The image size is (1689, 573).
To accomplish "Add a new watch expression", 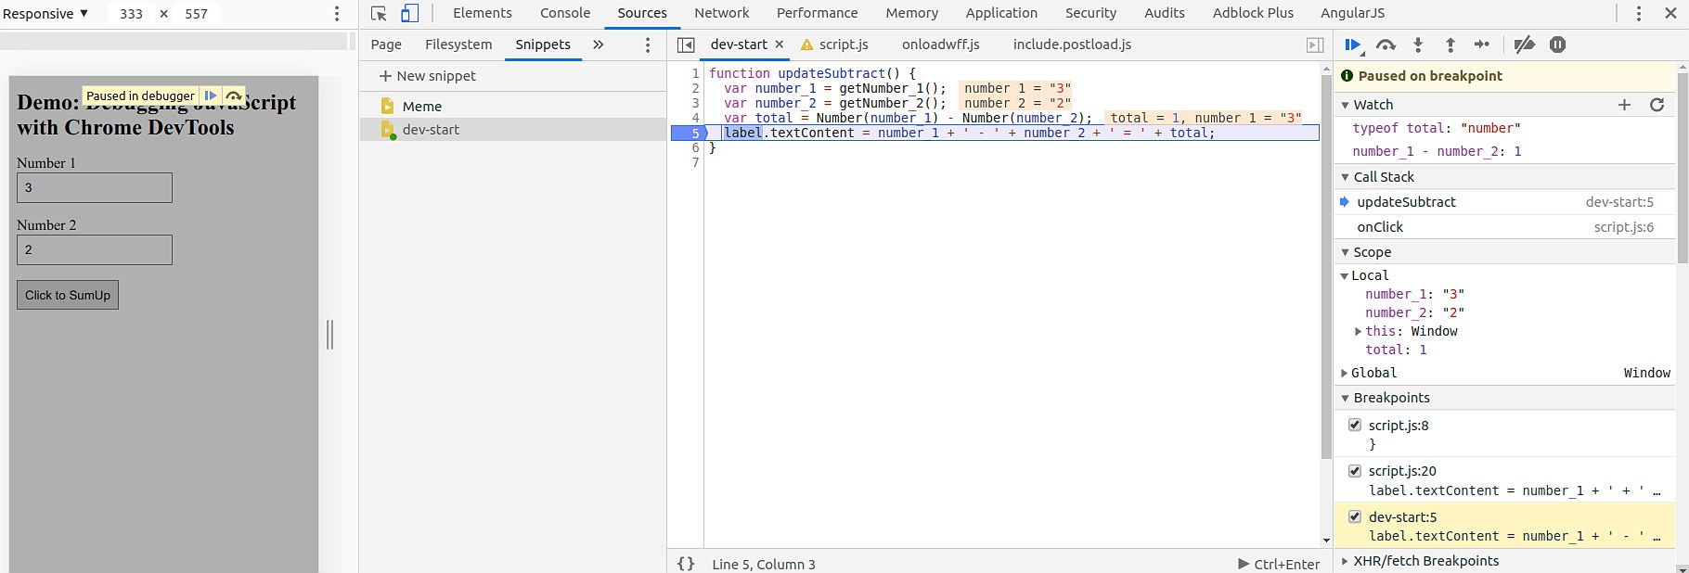I will 1624,105.
